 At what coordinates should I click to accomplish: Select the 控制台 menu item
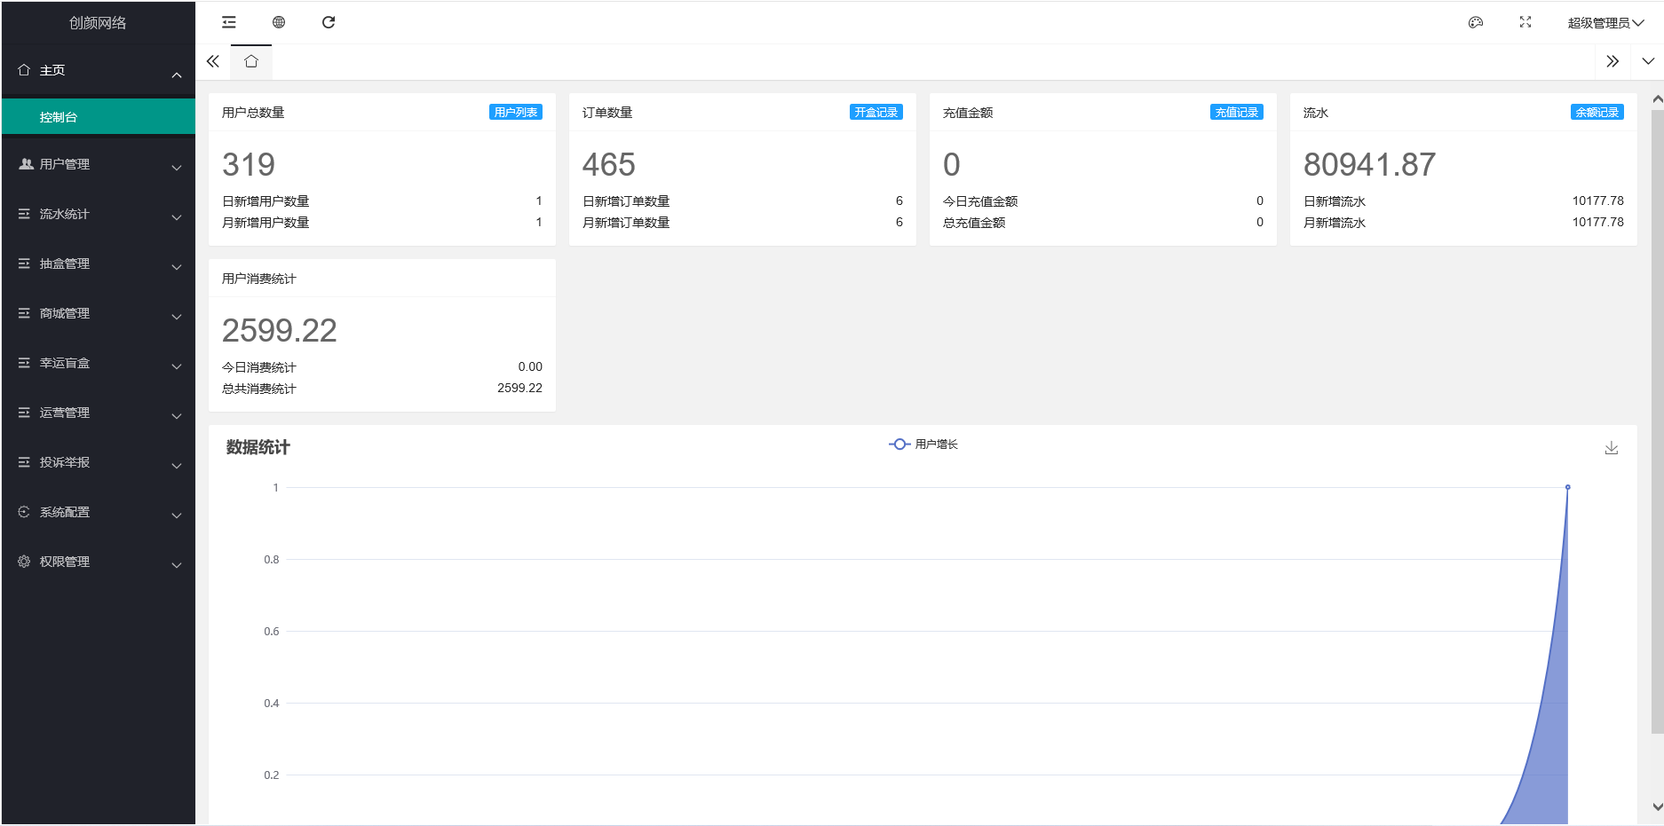point(98,117)
